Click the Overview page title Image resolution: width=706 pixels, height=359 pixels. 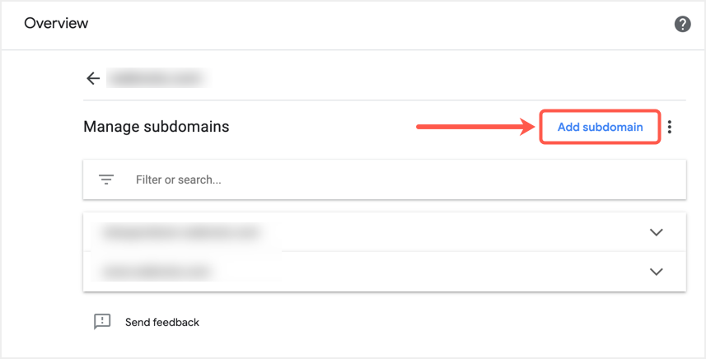56,23
